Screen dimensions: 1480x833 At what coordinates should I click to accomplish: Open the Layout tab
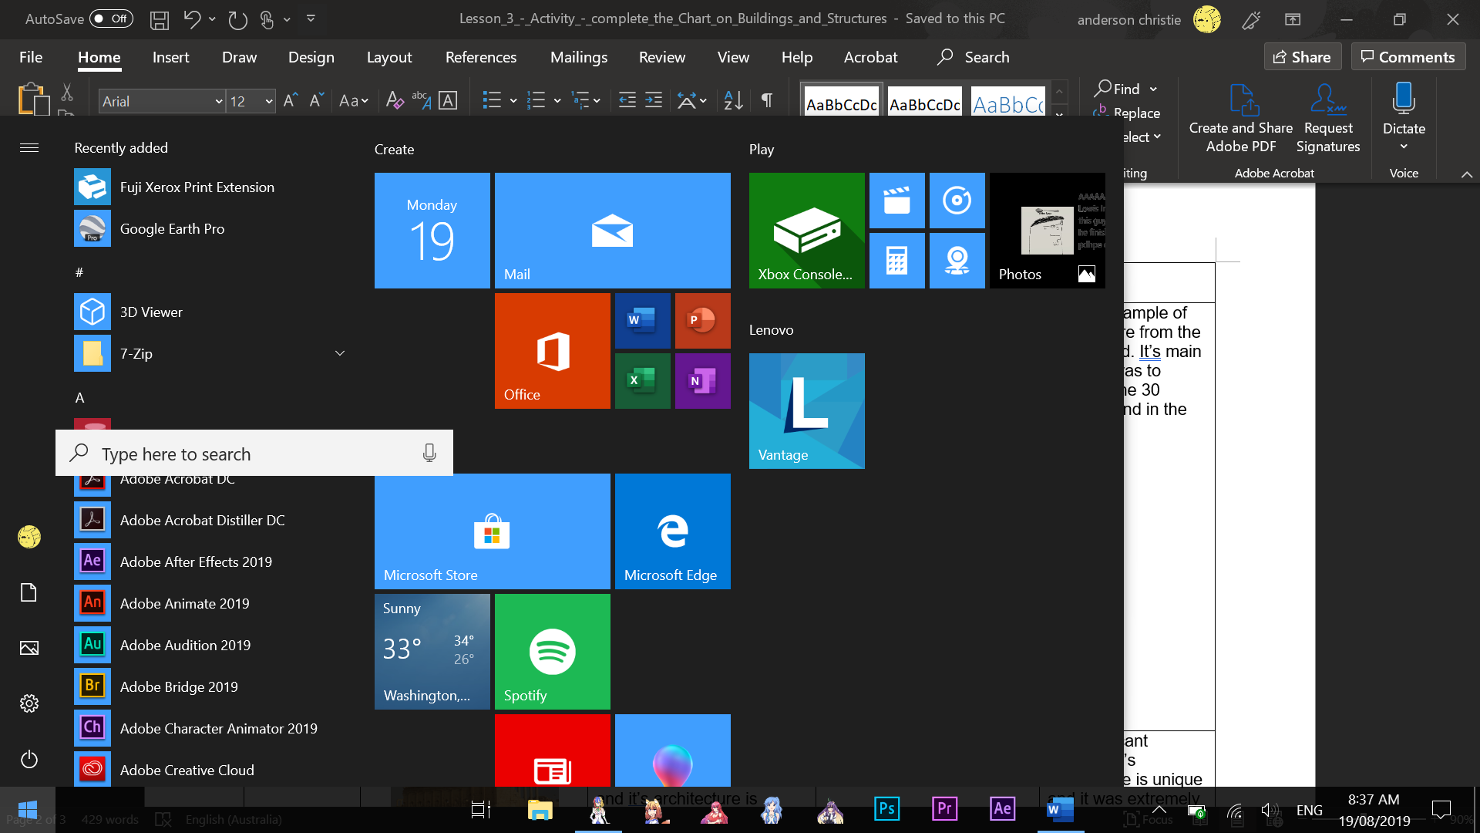388,57
